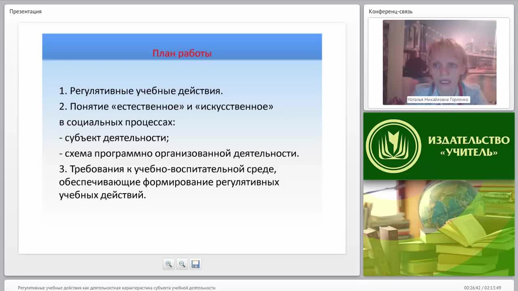Click the Издательство «Учитель» banner text
This screenshot has height=291, width=518.
click(x=469, y=146)
